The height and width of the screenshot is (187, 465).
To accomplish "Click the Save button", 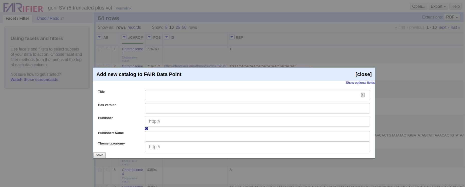I will point(99,155).
